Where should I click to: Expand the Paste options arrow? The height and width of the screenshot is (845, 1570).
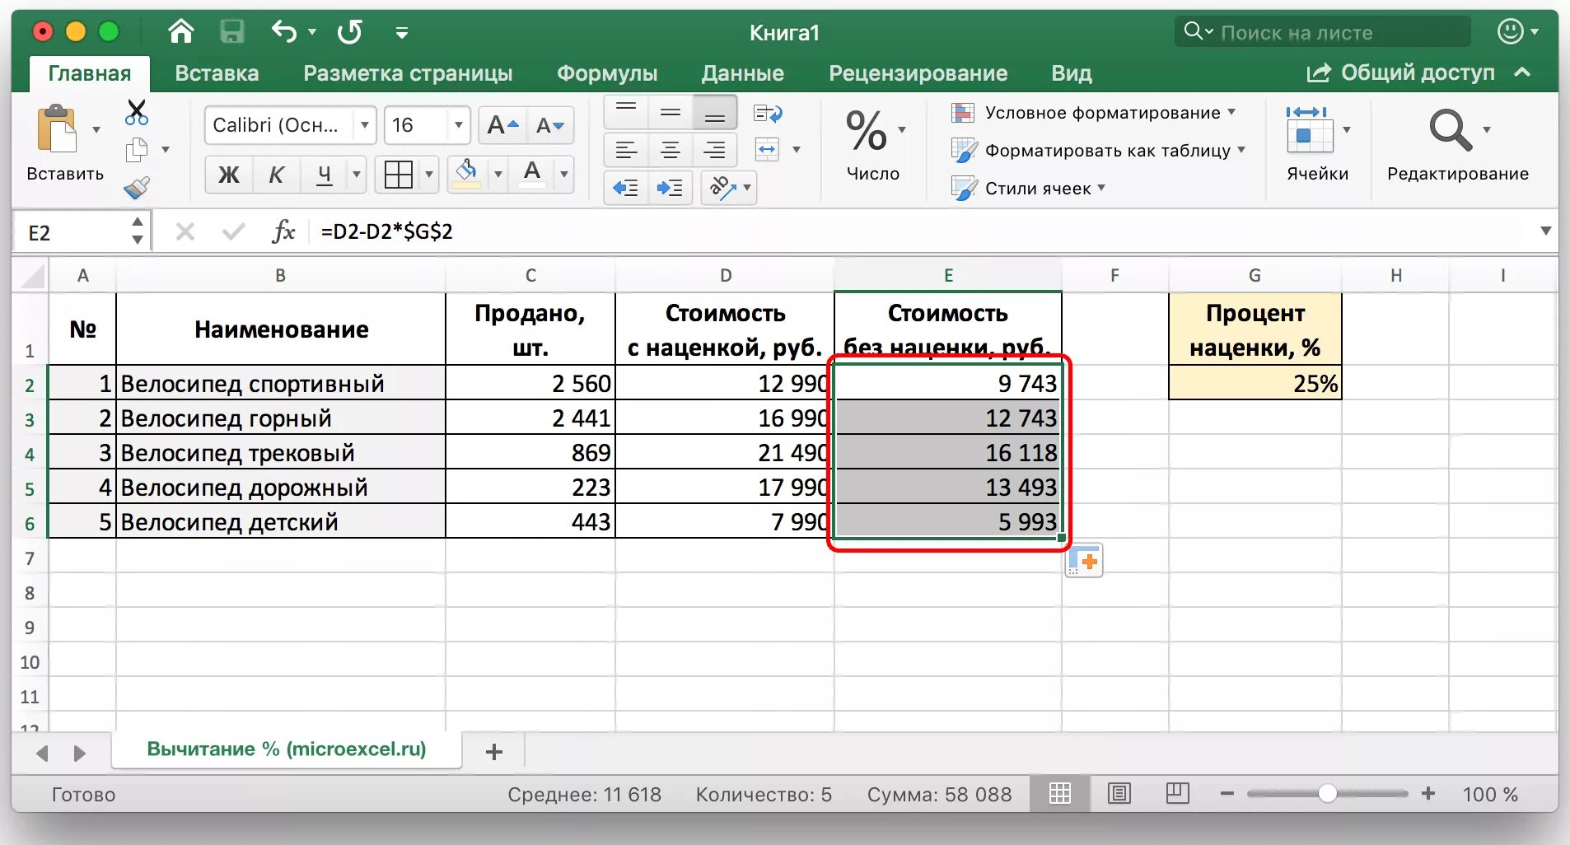tap(96, 129)
